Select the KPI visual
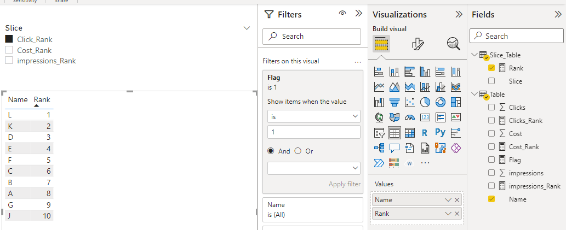The width and height of the screenshot is (566, 230). [x=456, y=117]
